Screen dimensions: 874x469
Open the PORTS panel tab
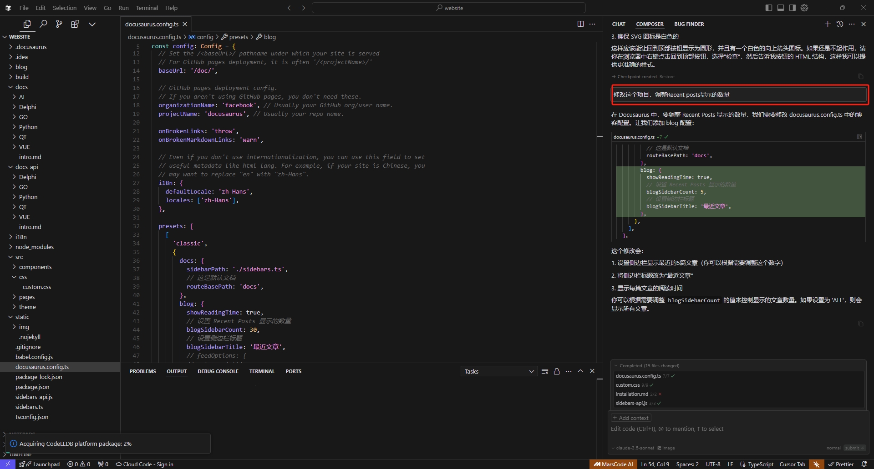(293, 371)
